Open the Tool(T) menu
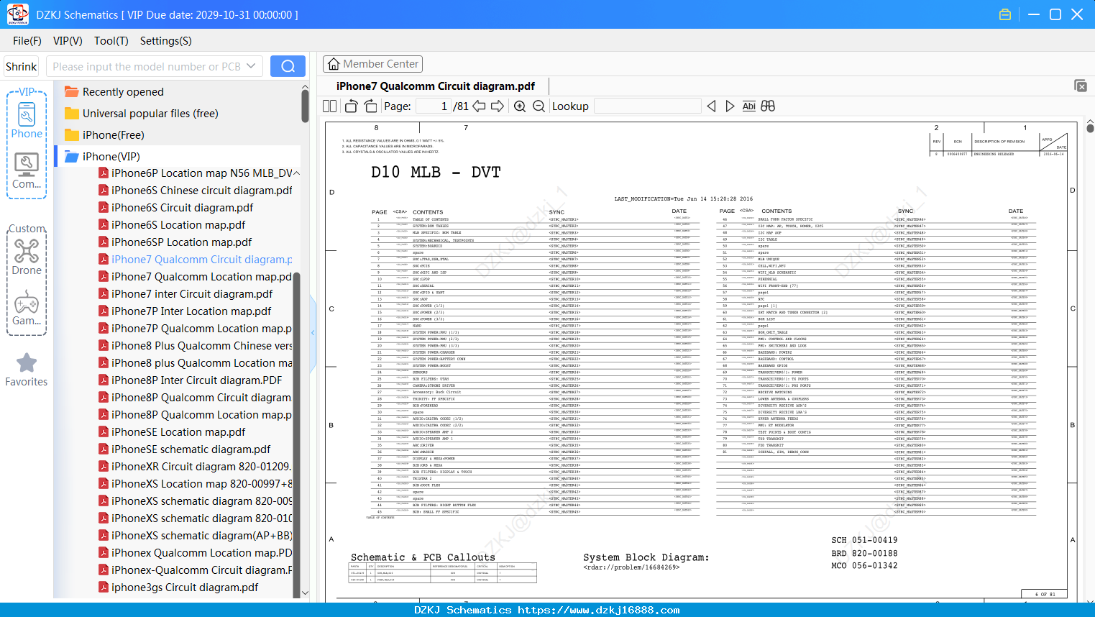Image resolution: width=1095 pixels, height=617 pixels. tap(111, 41)
